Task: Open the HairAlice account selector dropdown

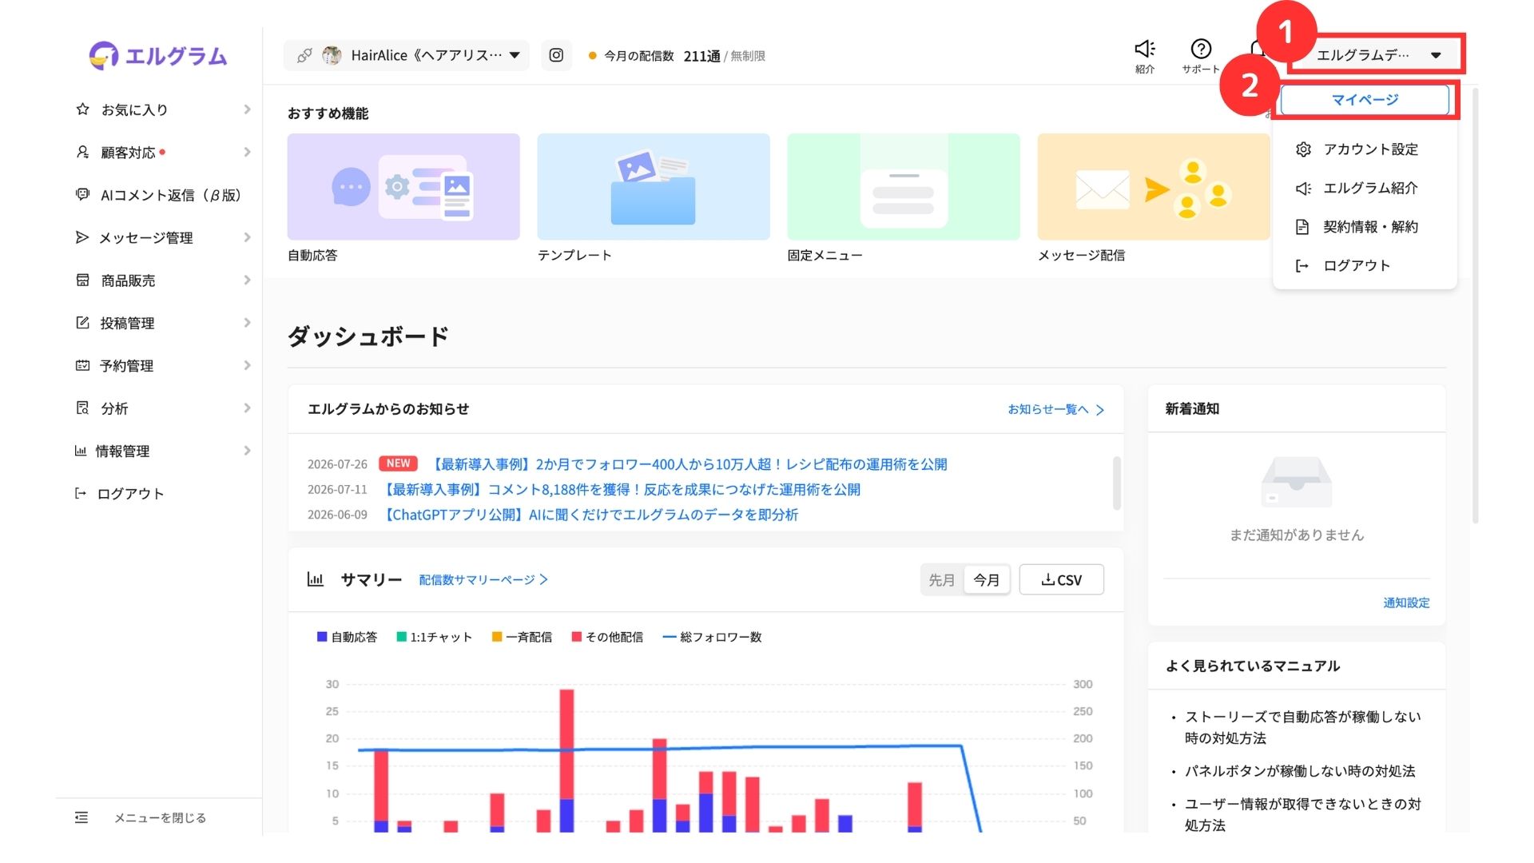Action: tap(407, 55)
